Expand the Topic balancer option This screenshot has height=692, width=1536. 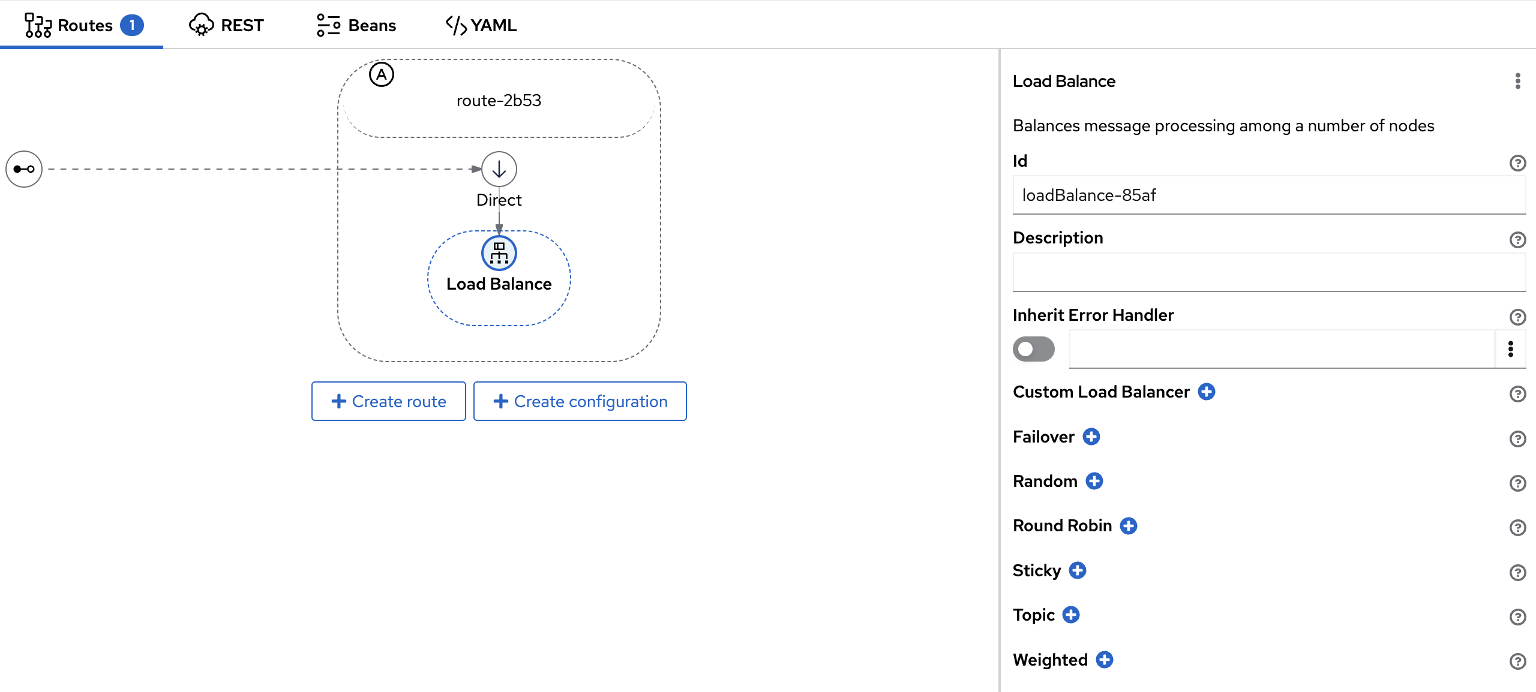(1071, 615)
